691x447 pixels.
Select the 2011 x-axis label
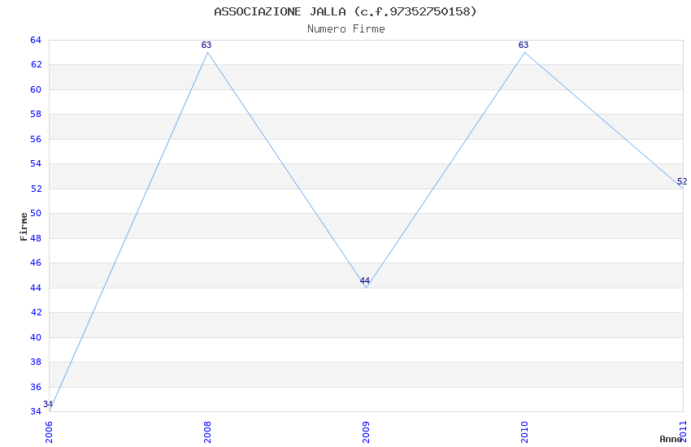[683, 432]
